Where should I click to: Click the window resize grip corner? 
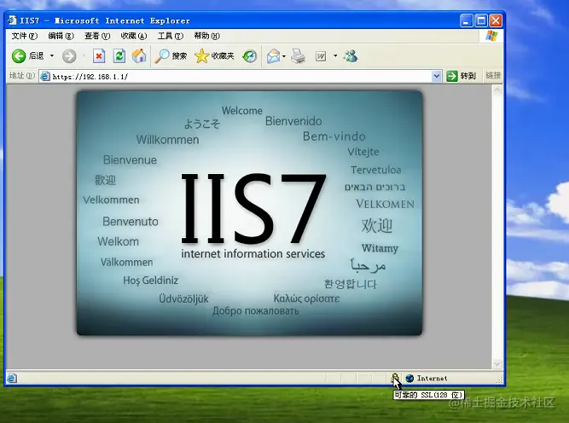[x=500, y=380]
